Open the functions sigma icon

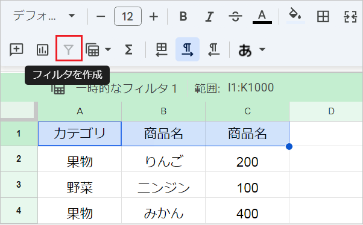(x=128, y=49)
